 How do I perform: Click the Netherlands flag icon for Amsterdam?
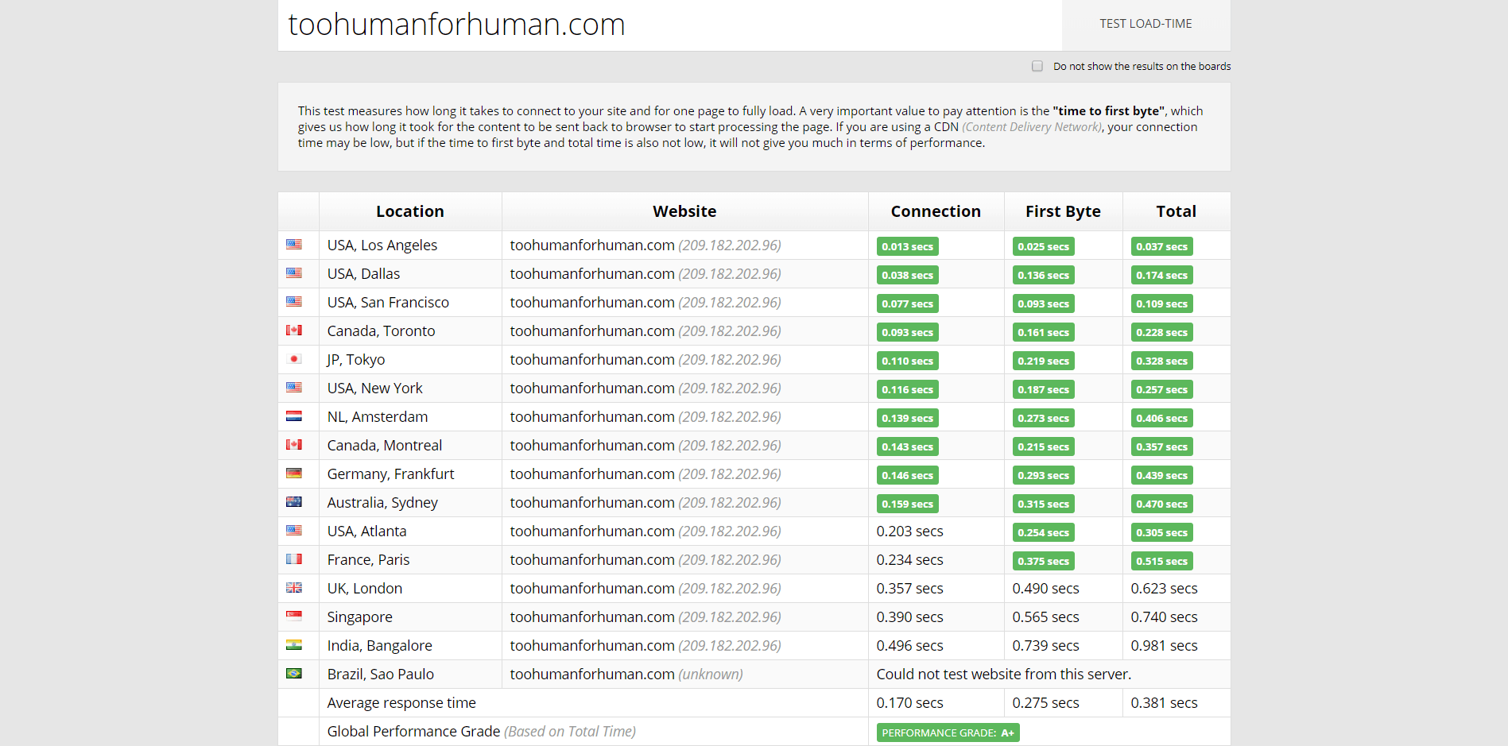click(x=294, y=416)
